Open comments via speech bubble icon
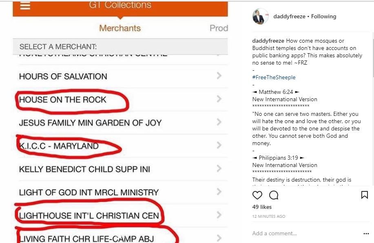The height and width of the screenshot is (243, 374). (274, 195)
